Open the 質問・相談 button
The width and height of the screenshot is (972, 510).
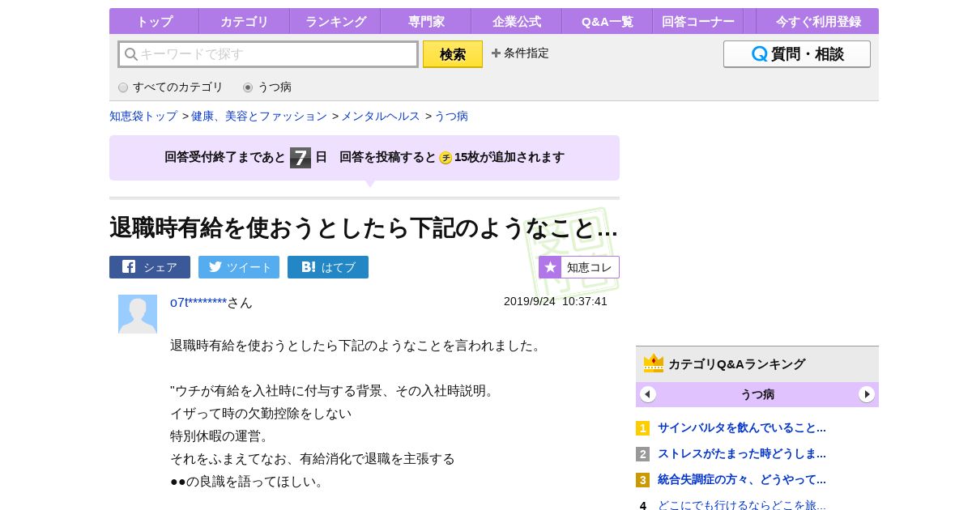pyautogui.click(x=797, y=54)
